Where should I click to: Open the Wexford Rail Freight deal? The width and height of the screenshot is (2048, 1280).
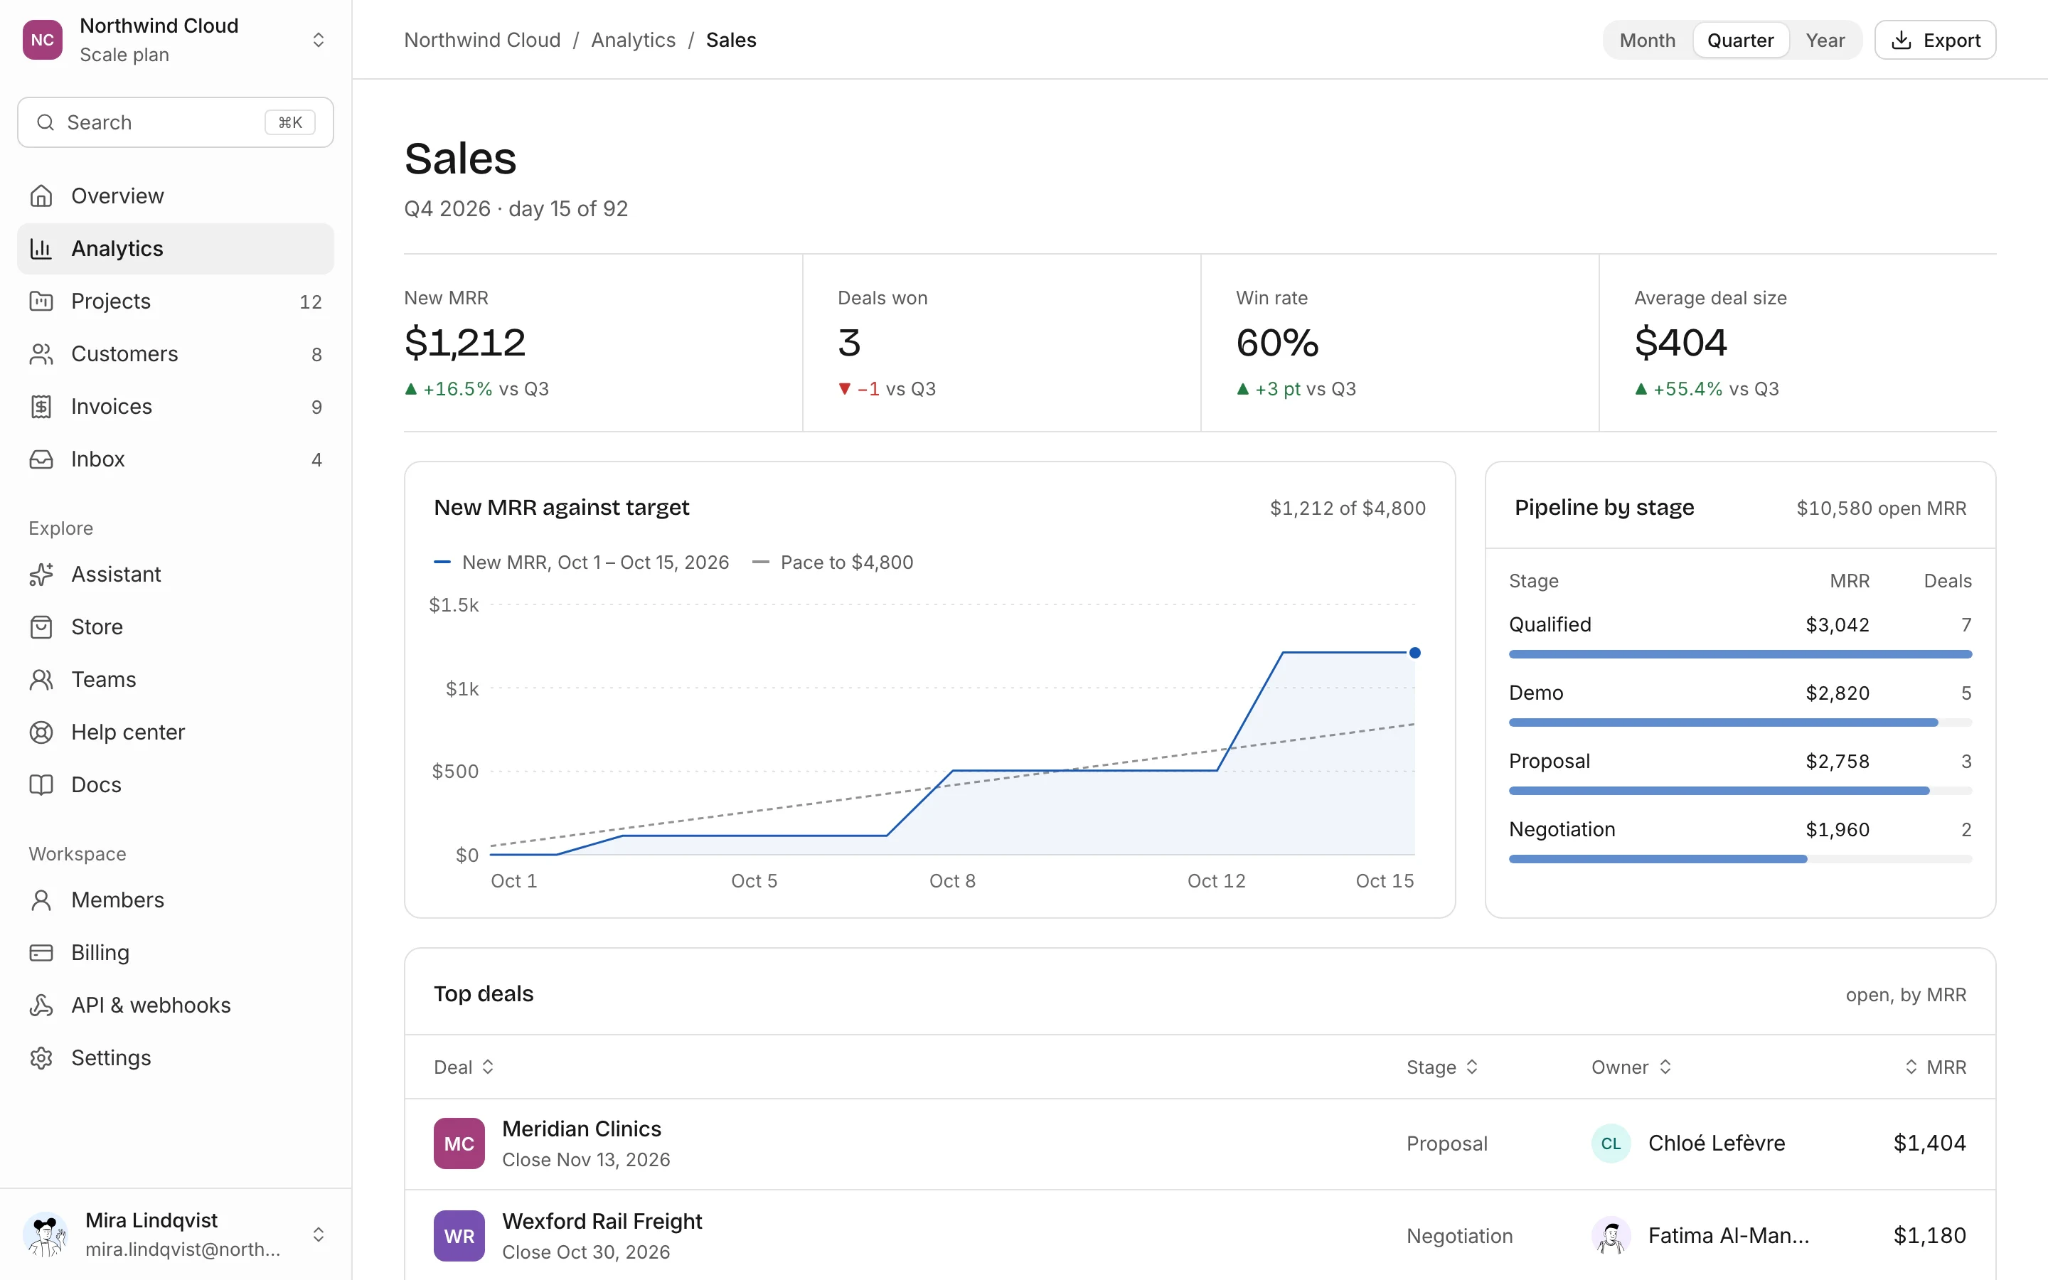tap(1200, 1236)
